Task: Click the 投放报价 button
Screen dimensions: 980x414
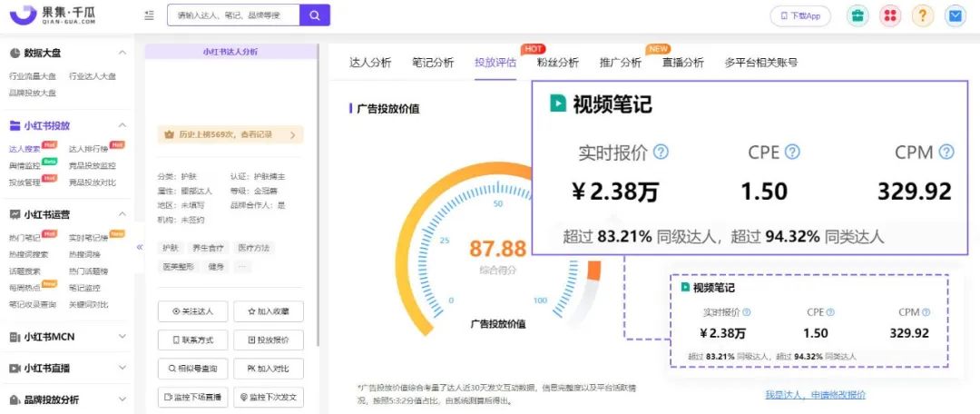Action: click(269, 340)
